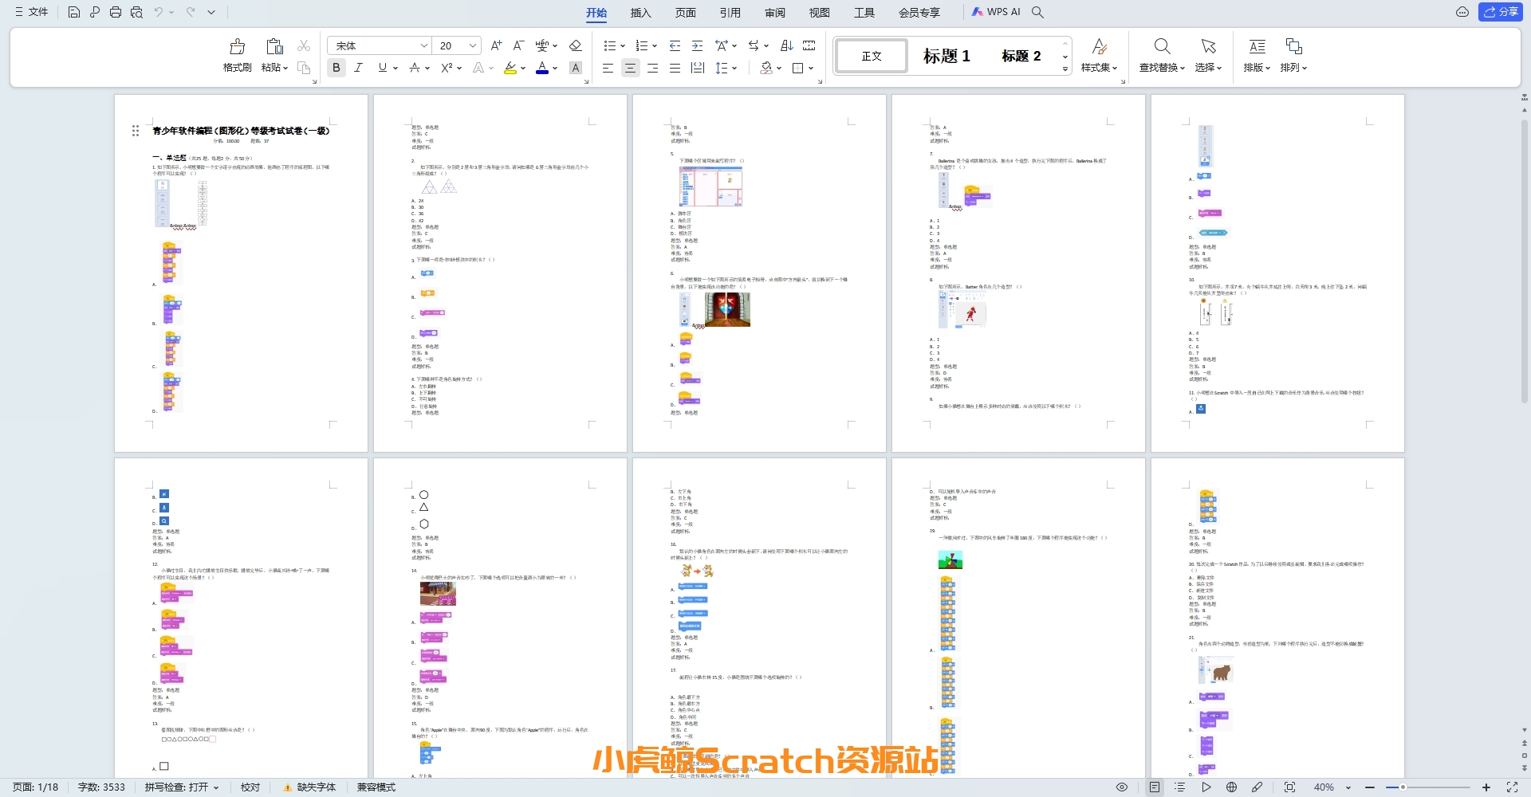The image size is (1531, 797).
Task: Open Print Preview from the quick toolbar
Action: coord(136,12)
